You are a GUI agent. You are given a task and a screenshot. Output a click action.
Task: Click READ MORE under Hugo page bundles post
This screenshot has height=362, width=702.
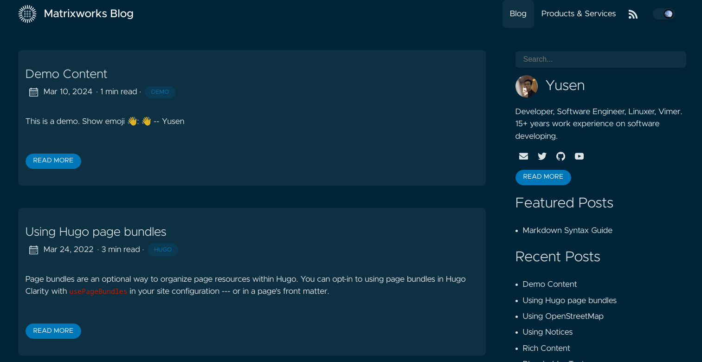tap(53, 331)
